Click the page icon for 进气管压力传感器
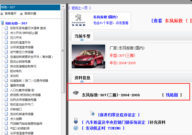The image size is (192, 135). (x=6, y=52)
